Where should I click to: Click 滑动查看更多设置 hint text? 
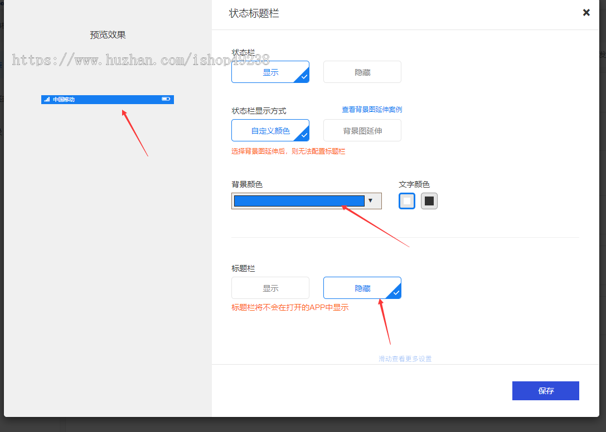[x=405, y=359]
